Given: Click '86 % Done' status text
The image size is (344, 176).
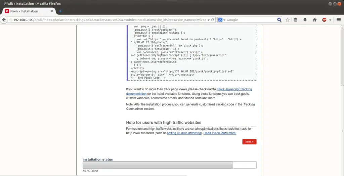Looking at the screenshot, I should tap(90, 171).
